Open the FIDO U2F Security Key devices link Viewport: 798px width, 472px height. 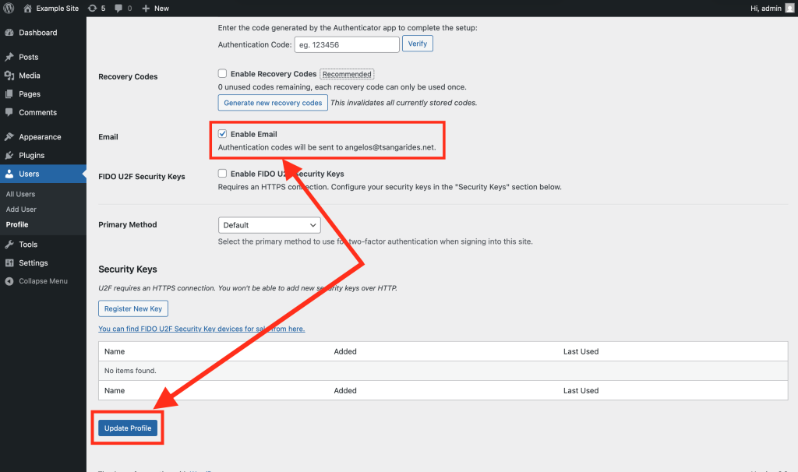[x=201, y=329]
